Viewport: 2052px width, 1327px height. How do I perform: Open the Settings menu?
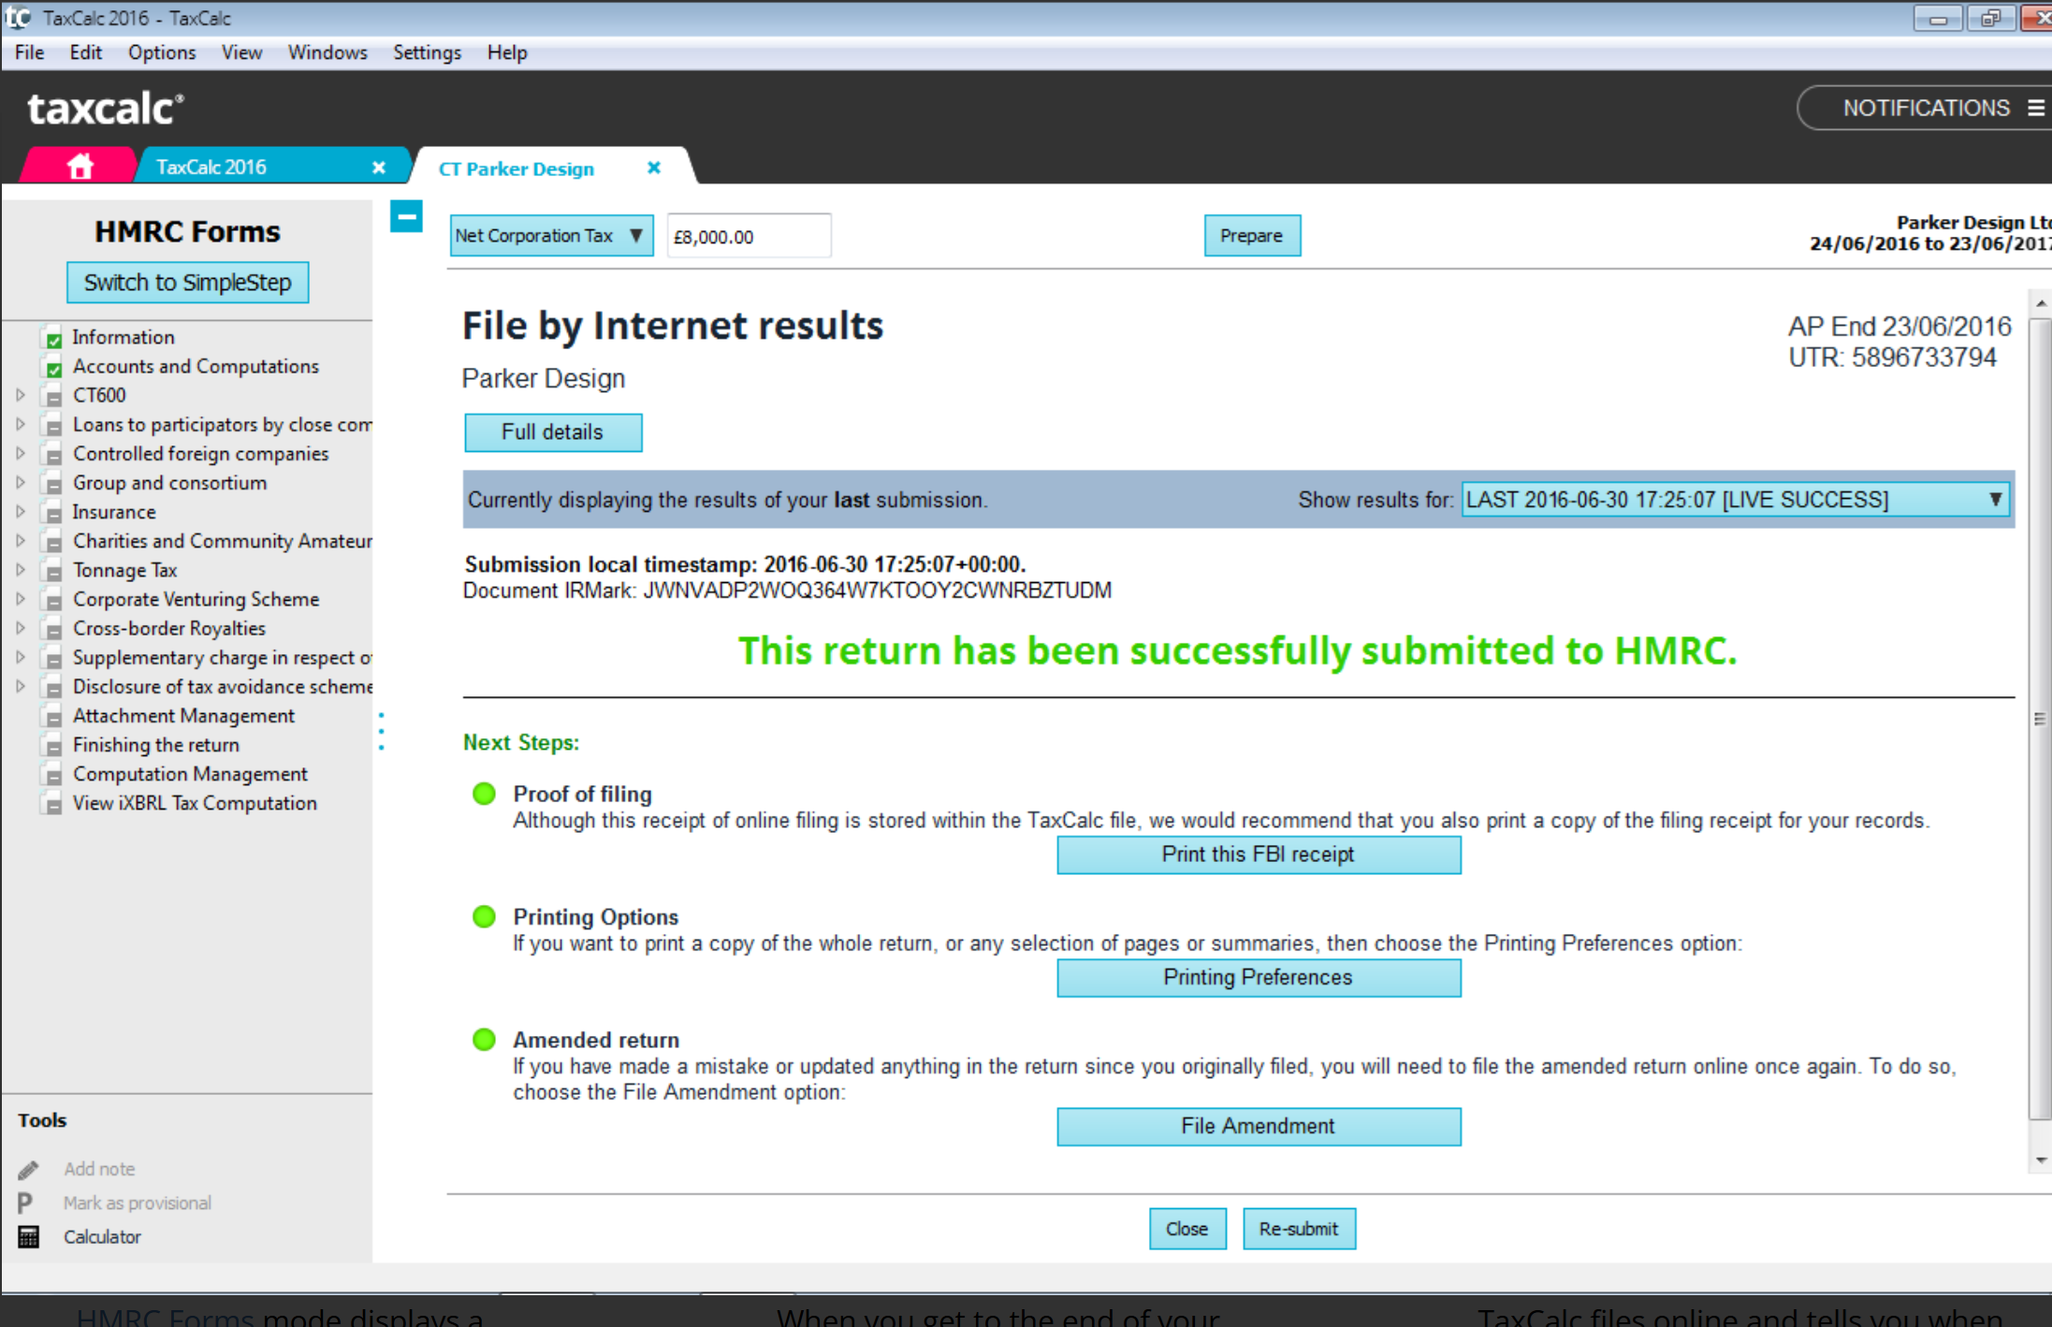click(427, 52)
